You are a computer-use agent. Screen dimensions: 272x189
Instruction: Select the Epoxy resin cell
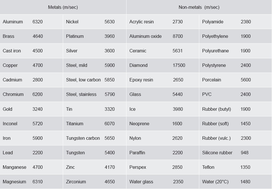pyautogui.click(x=141, y=80)
